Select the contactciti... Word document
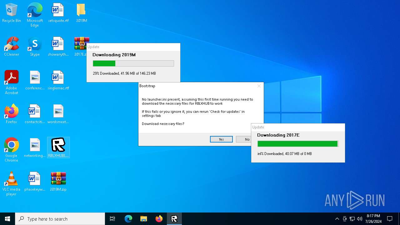The image size is (400, 225). coord(35,114)
